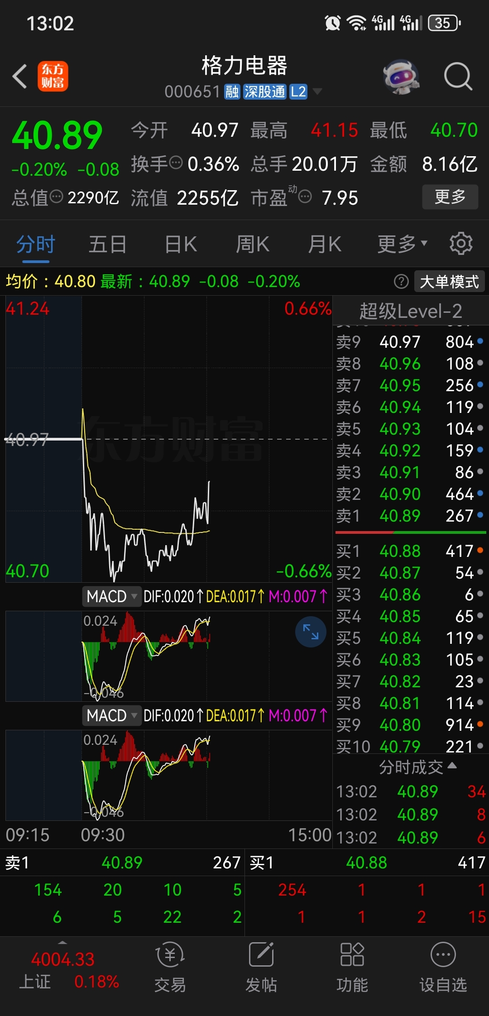Image resolution: width=489 pixels, height=1016 pixels.
Task: Open the robot assistant avatar
Action: 401,77
